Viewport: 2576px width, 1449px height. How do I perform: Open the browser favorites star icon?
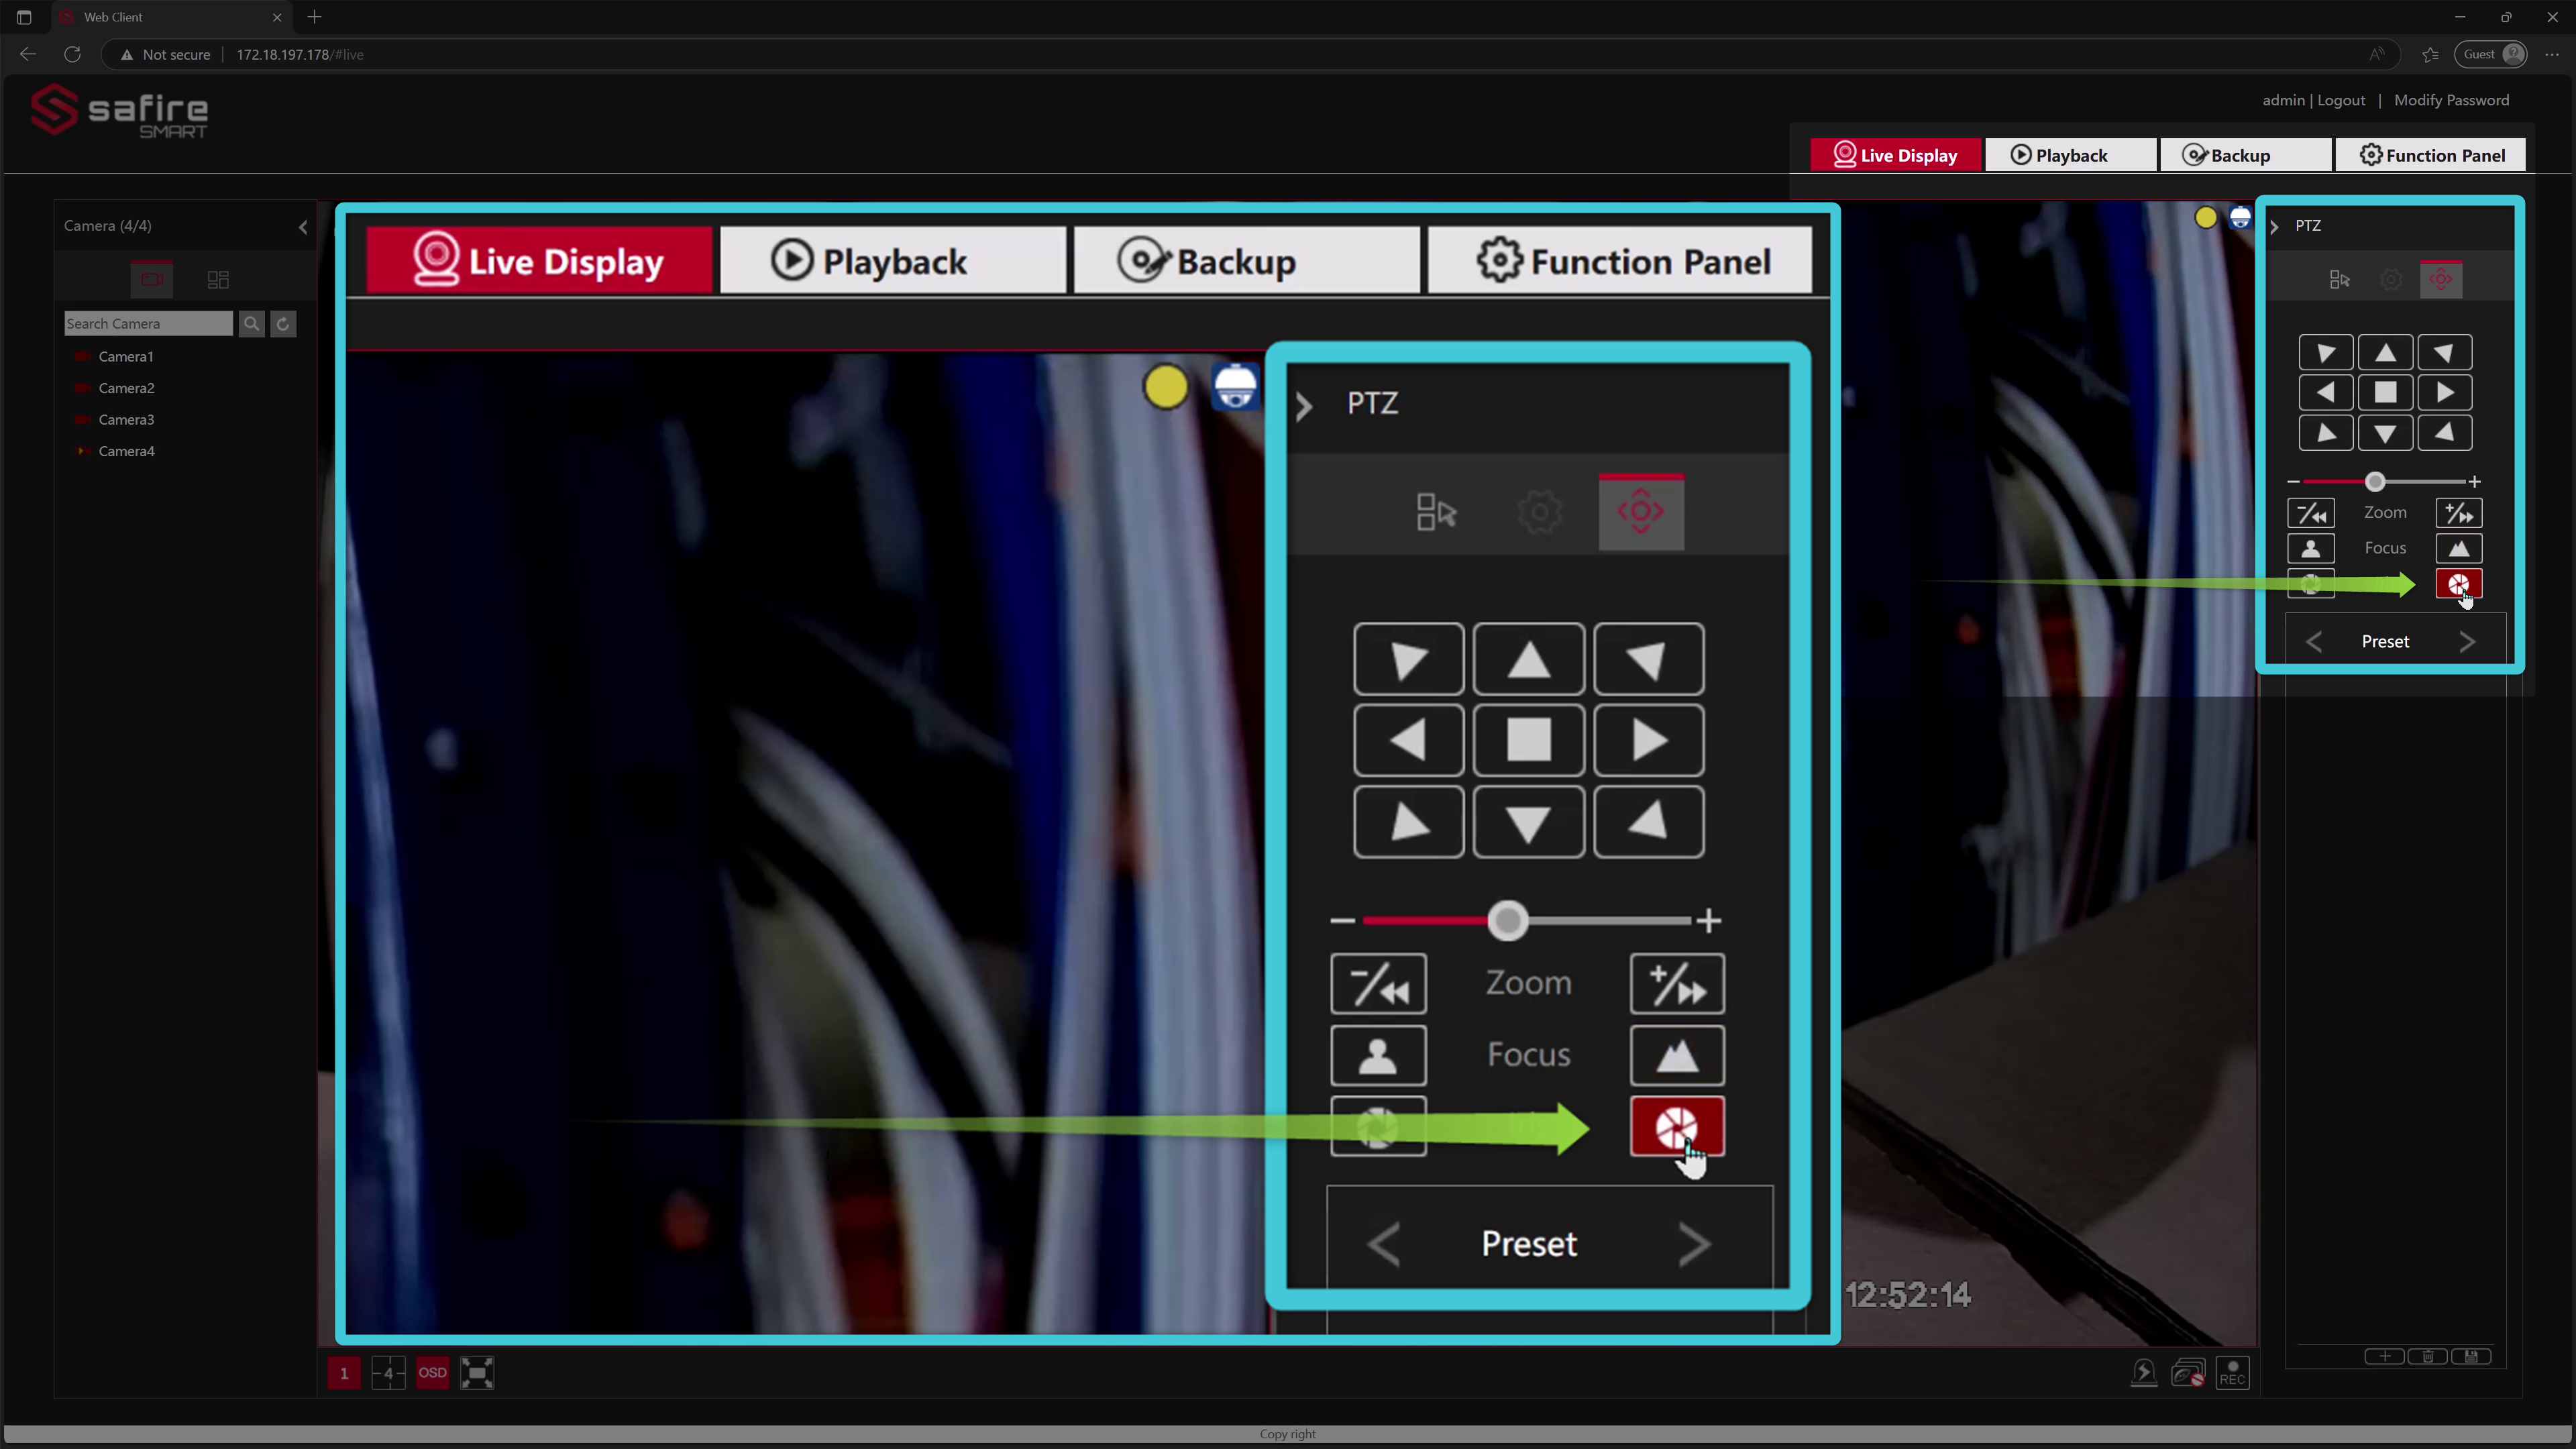tap(2431, 54)
